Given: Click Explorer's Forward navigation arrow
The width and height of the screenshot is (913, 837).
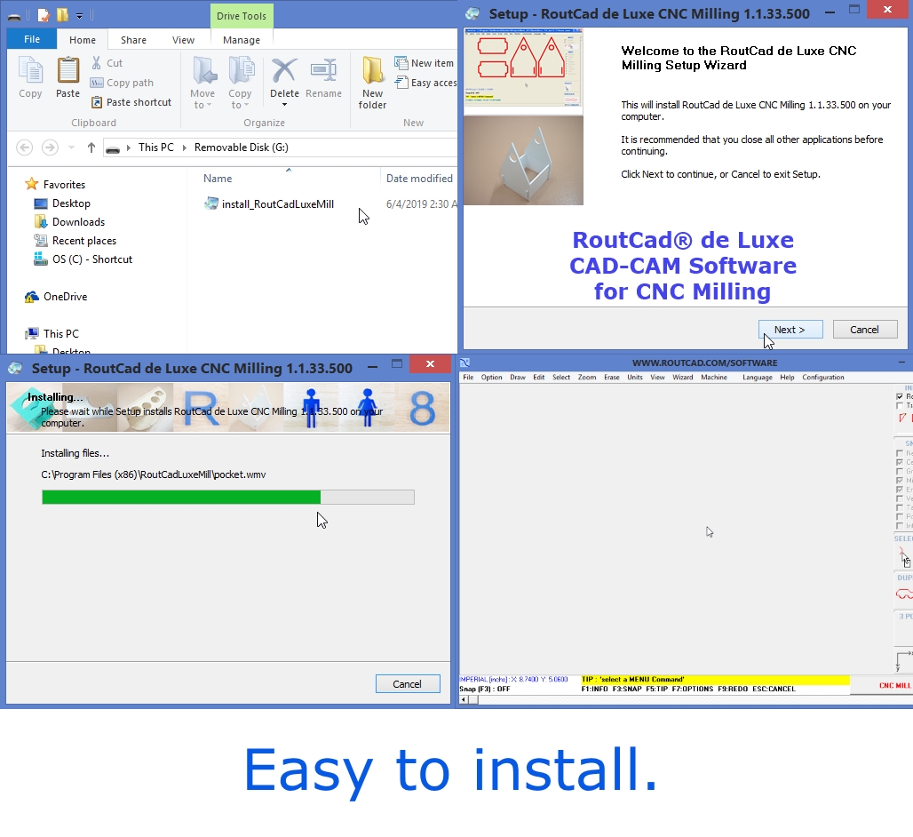Looking at the screenshot, I should (50, 147).
